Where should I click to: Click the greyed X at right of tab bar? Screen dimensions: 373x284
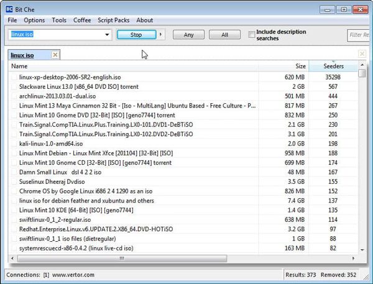[362, 55]
